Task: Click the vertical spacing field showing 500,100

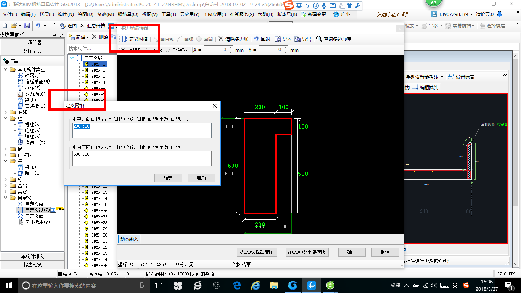Action: tap(142, 158)
